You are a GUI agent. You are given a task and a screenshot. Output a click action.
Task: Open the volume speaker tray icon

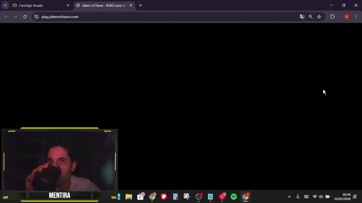[321, 197]
